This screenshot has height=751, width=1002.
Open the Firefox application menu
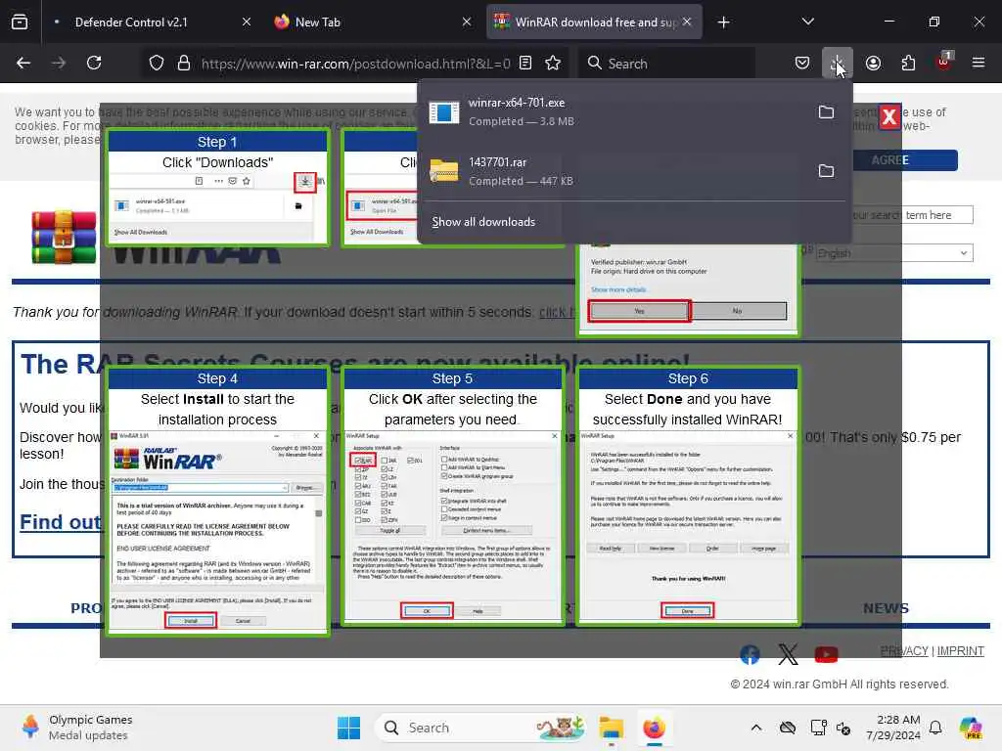979,64
